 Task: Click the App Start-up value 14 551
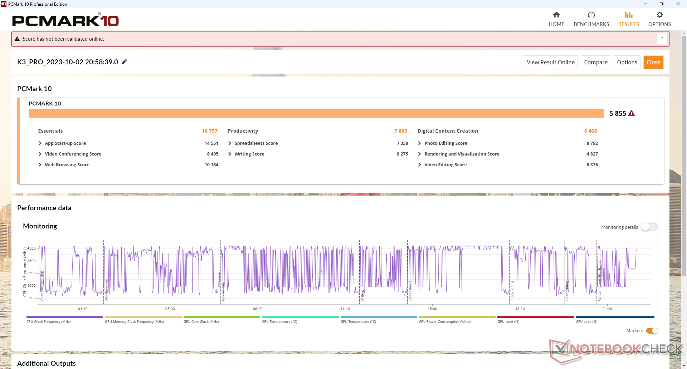click(211, 143)
